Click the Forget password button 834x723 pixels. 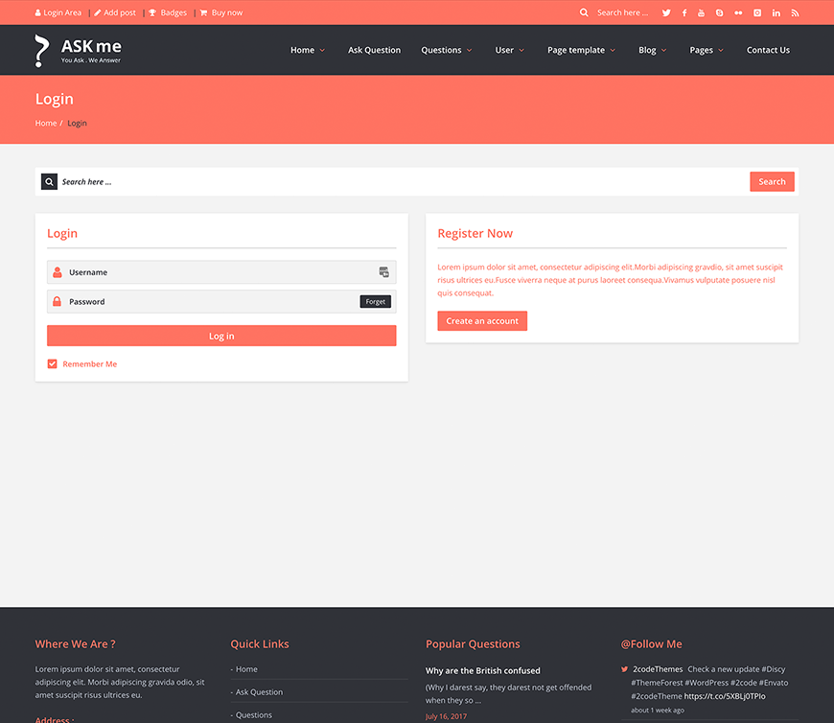(x=375, y=302)
